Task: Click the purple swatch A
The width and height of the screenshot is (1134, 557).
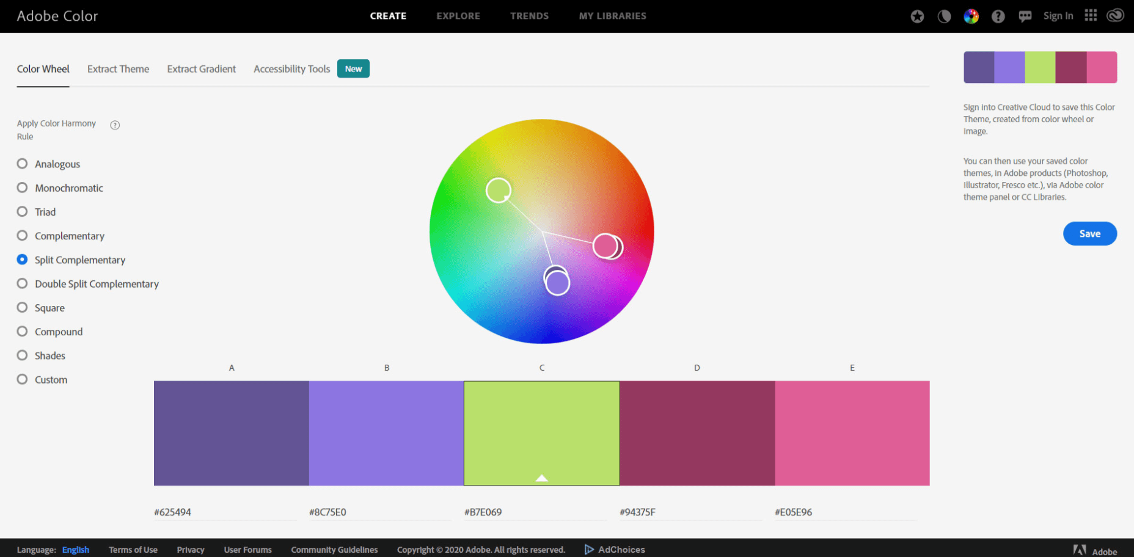Action: click(232, 433)
